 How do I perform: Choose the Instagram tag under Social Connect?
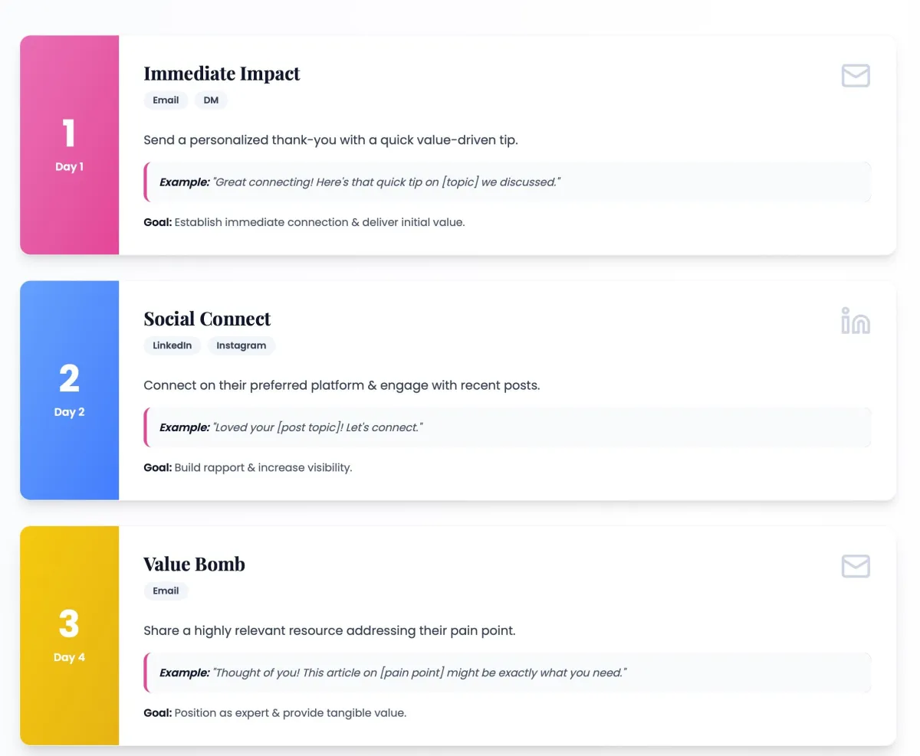[x=242, y=345]
